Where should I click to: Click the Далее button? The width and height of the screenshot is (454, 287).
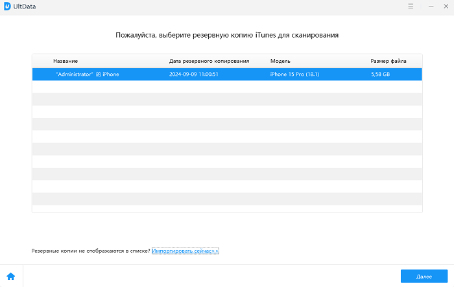coord(424,276)
